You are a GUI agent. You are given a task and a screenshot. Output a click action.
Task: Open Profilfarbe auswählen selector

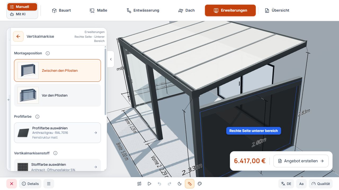(57, 133)
